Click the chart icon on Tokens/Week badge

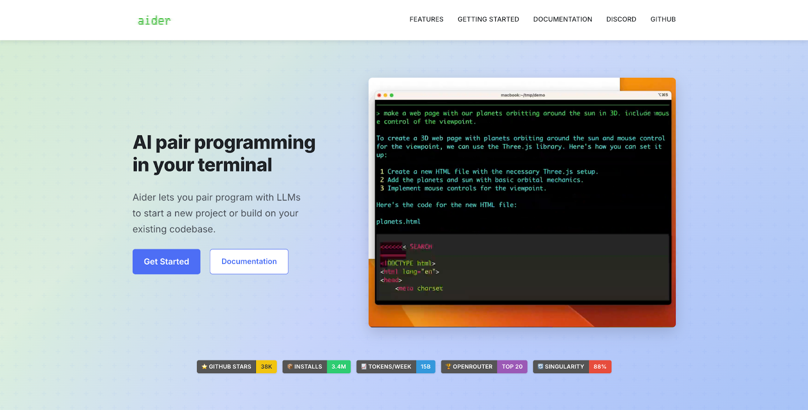click(x=364, y=367)
